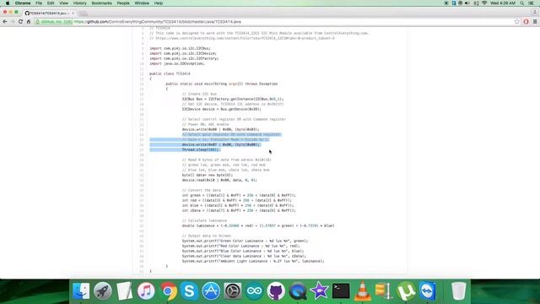Click the 'byte[] data = new byte[8];' line

coord(208,175)
